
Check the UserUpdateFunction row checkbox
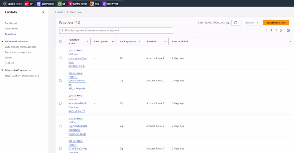tap(60, 58)
